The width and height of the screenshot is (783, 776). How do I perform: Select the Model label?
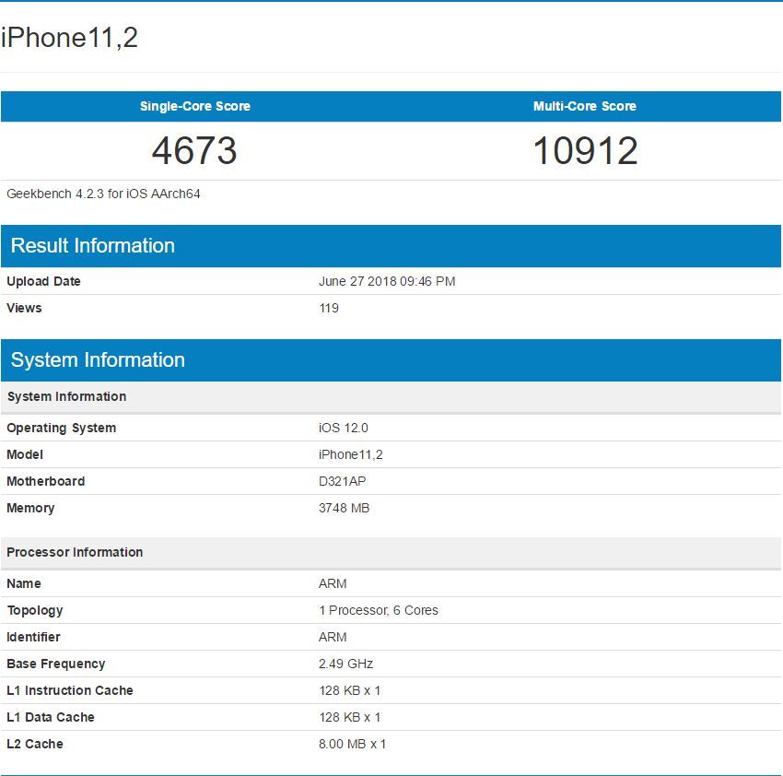point(25,454)
